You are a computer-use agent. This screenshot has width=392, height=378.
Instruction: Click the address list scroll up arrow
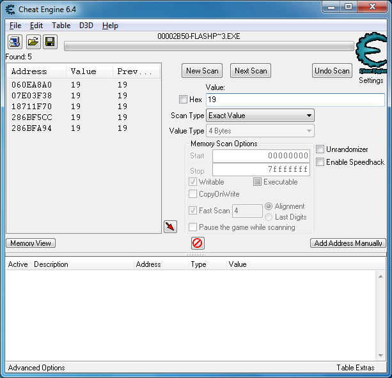click(380, 276)
